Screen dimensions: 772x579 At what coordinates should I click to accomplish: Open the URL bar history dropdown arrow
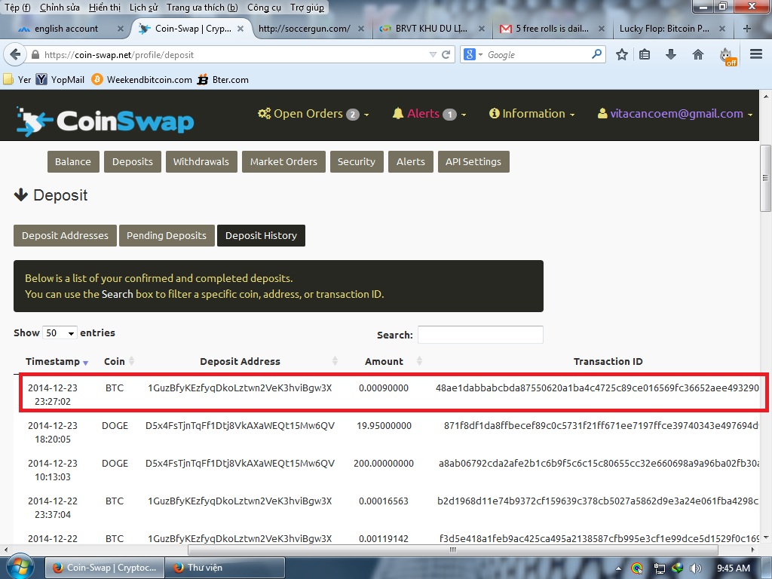click(x=433, y=54)
